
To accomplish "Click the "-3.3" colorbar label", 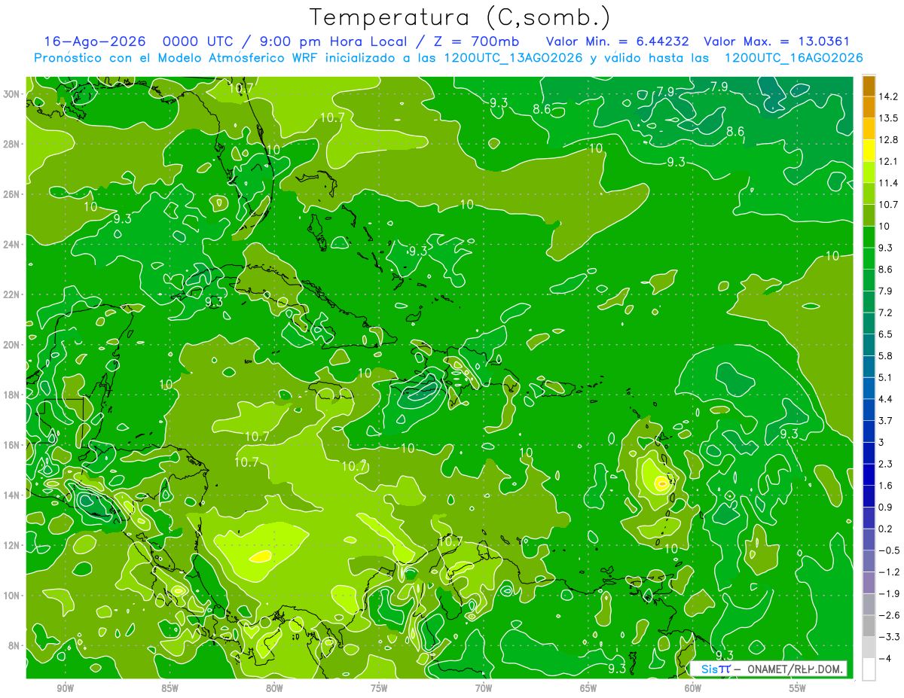I will [x=889, y=637].
